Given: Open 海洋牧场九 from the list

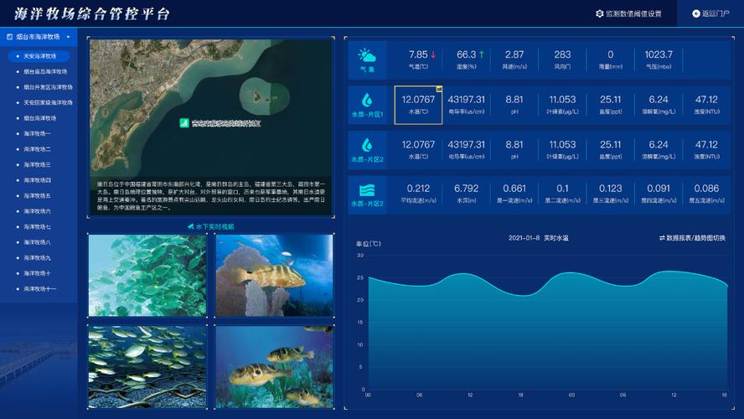Looking at the screenshot, I should (x=37, y=257).
